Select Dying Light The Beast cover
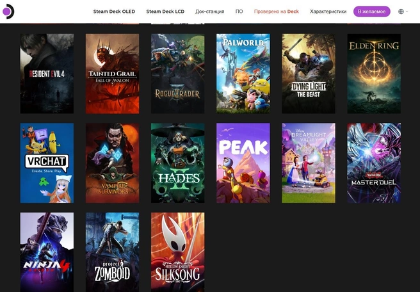This screenshot has height=292, width=420. click(309, 74)
